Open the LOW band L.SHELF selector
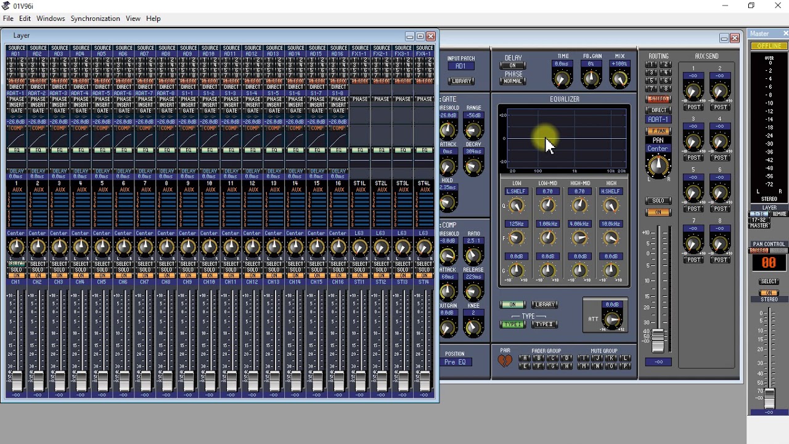Image resolution: width=789 pixels, height=444 pixels. 517,192
